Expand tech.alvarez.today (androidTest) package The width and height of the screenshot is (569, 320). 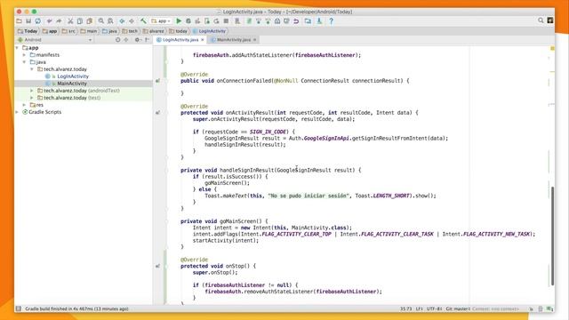click(x=32, y=91)
